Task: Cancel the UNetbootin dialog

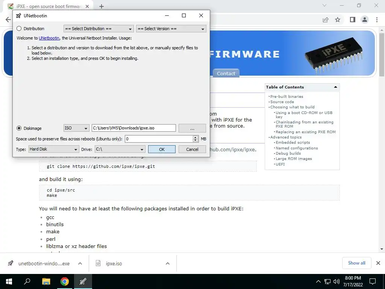Action: (192, 149)
